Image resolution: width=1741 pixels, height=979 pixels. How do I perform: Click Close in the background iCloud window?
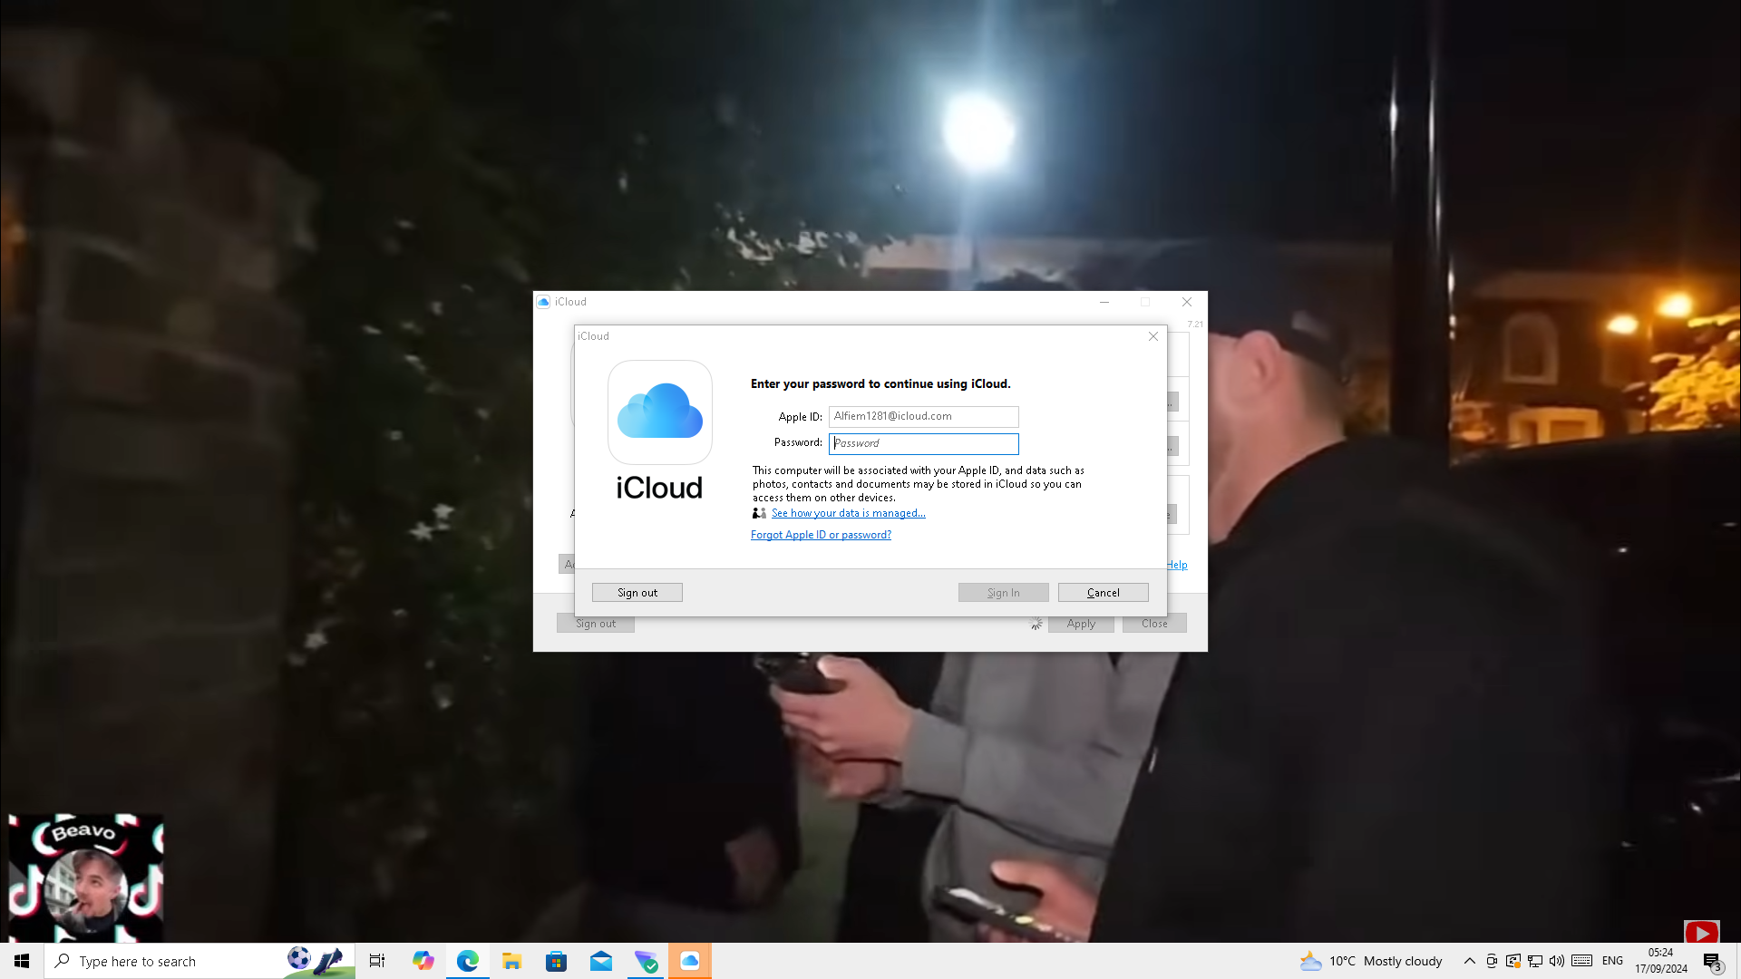[1154, 624]
